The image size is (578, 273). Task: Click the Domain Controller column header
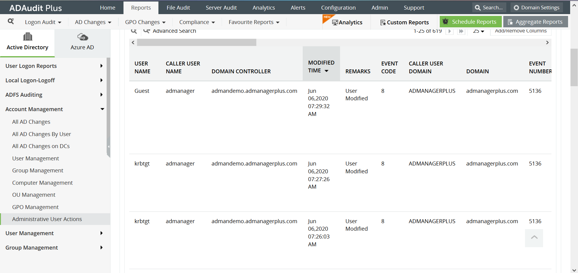241,71
